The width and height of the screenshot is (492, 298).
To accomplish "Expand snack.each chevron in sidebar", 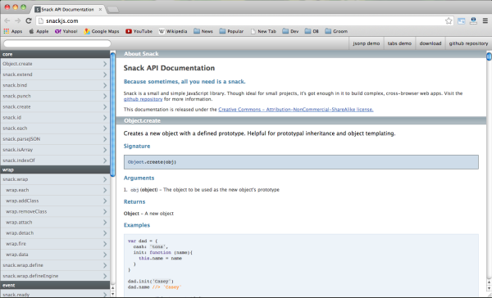I will [x=105, y=129].
